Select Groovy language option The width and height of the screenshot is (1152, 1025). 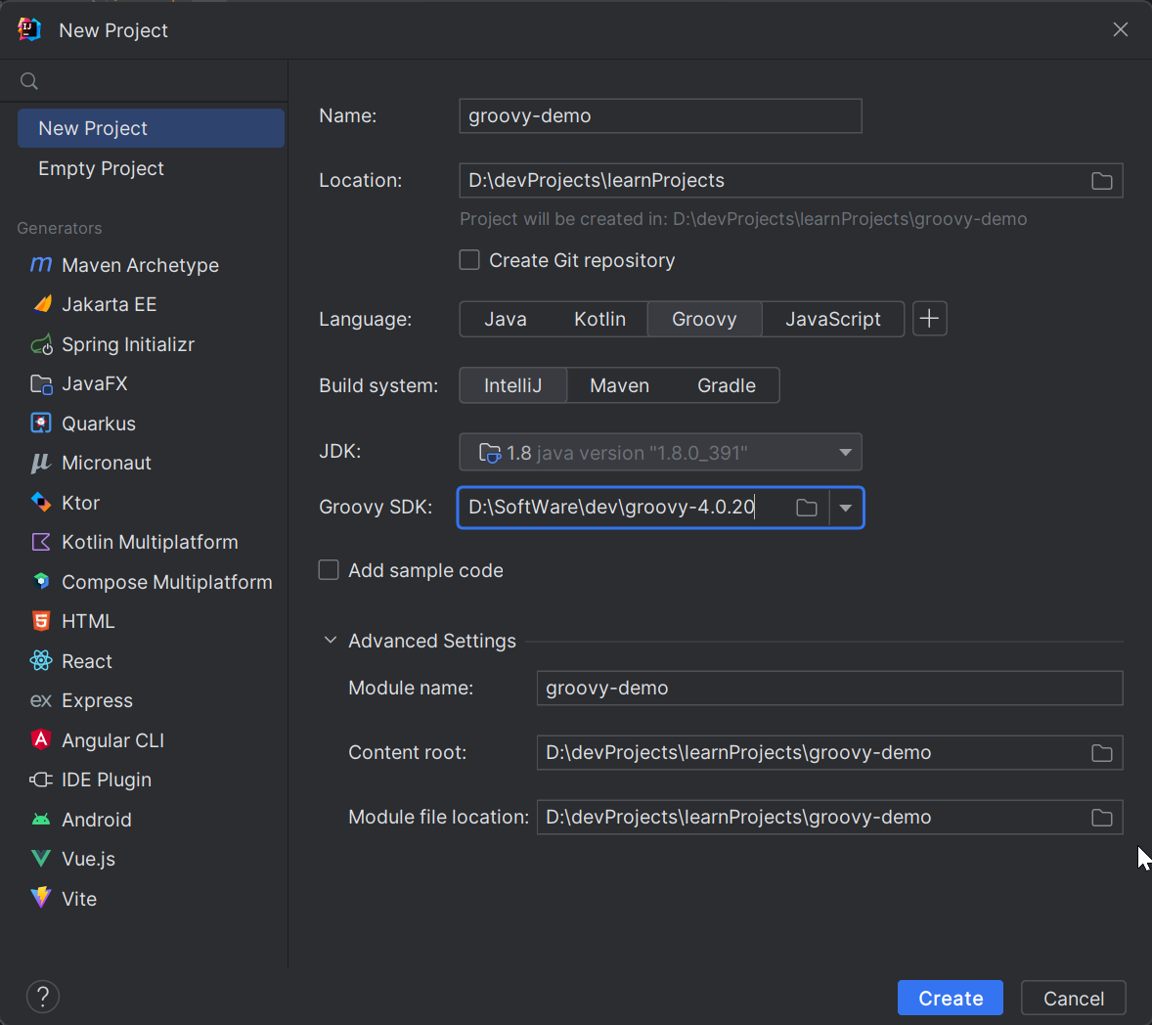click(704, 319)
